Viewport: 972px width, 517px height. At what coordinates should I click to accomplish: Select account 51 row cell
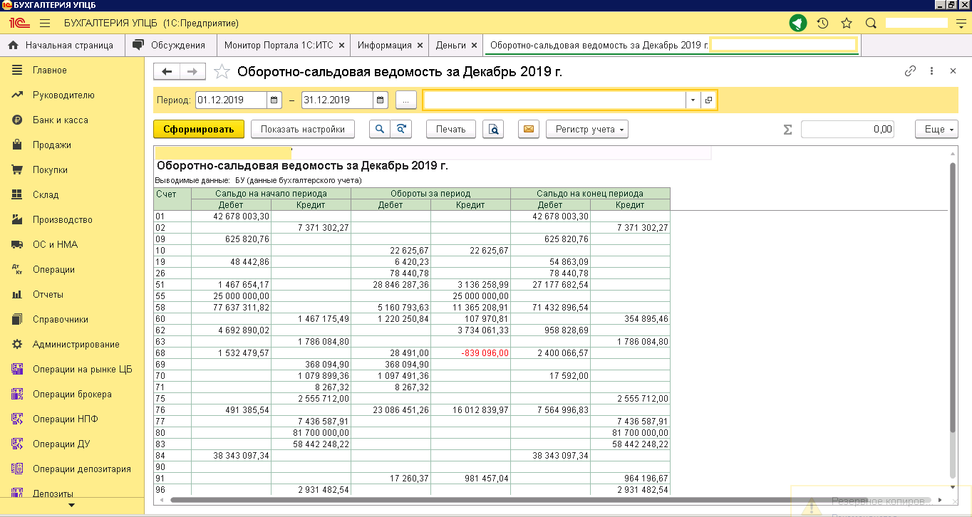tap(173, 284)
